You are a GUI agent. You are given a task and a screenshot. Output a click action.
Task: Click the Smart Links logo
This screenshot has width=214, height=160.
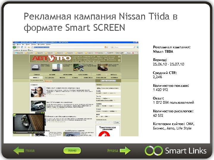tap(176, 151)
